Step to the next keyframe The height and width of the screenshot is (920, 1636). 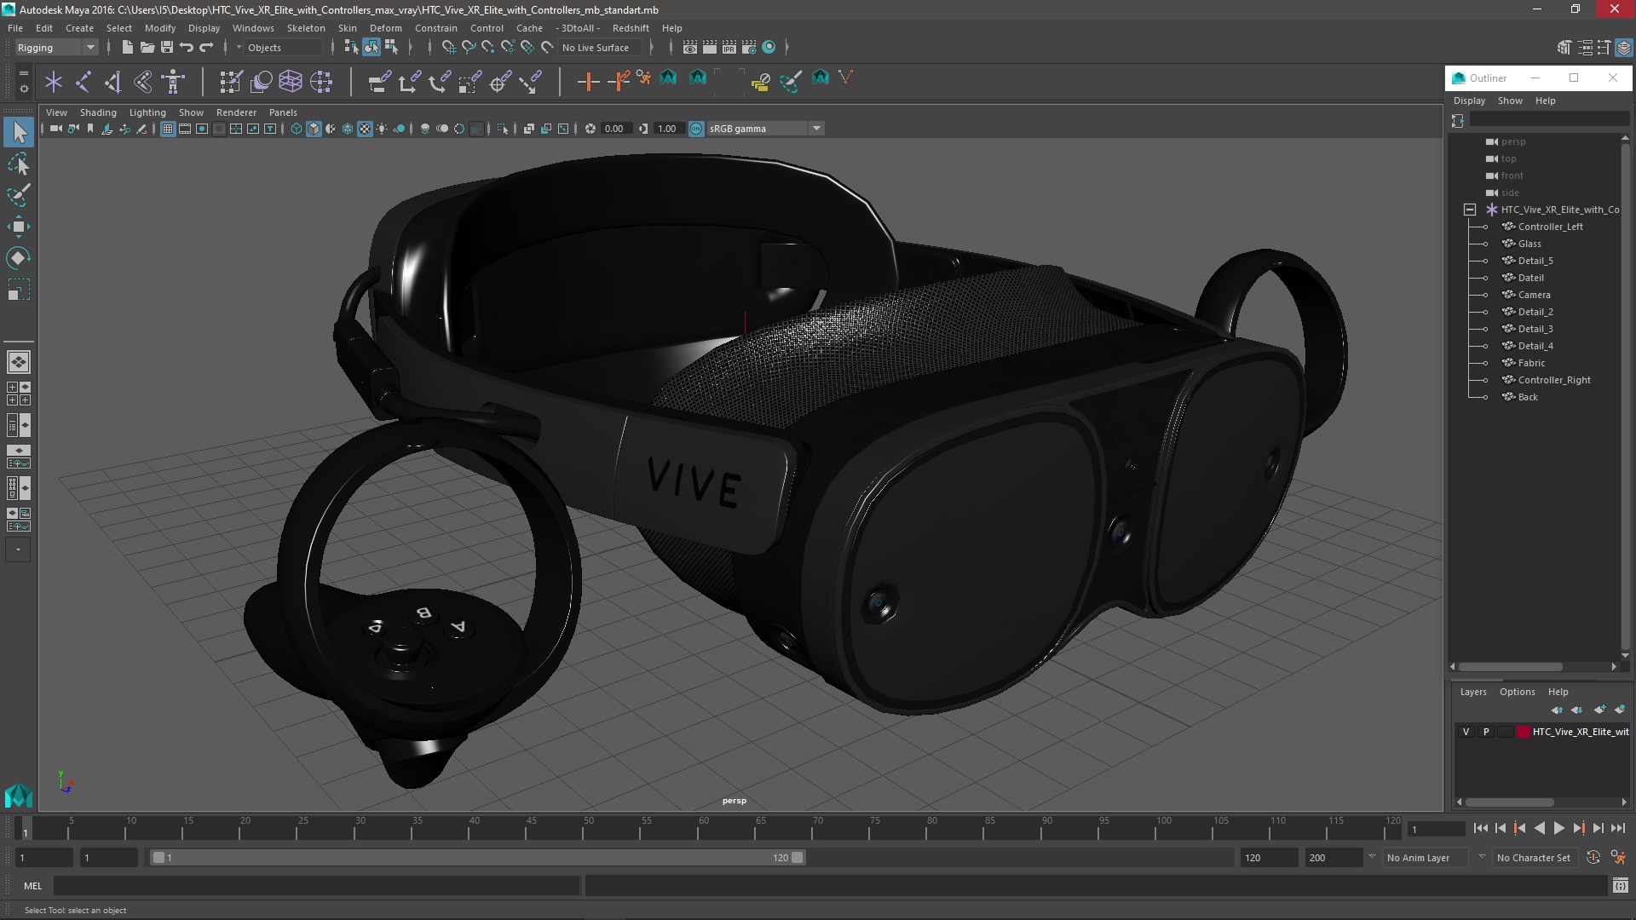1578,828
